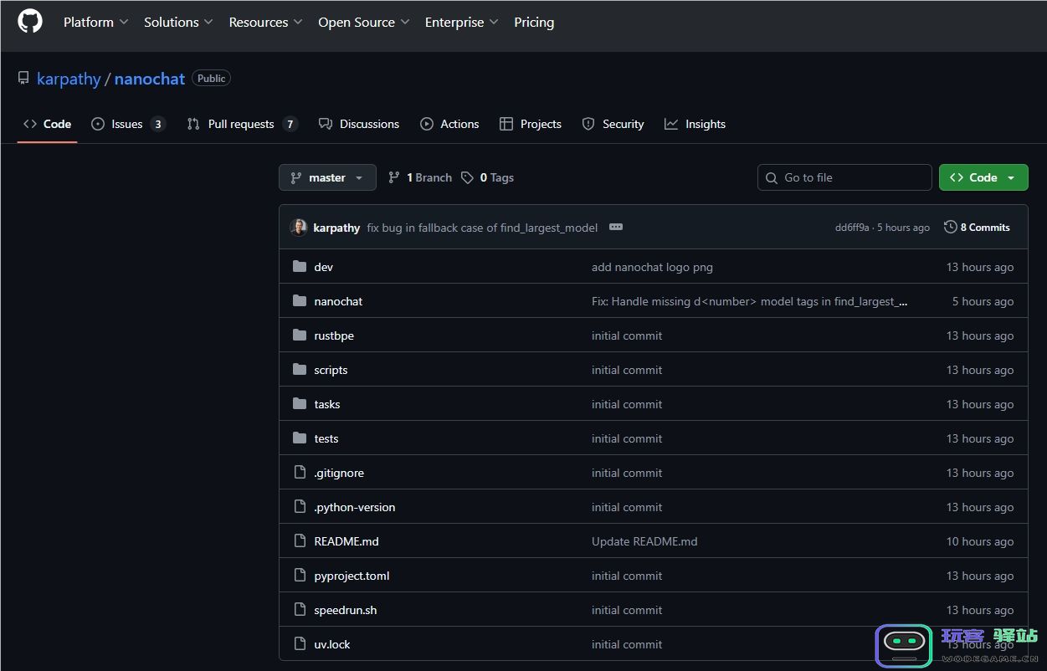This screenshot has width=1047, height=671.
Task: Open the 8 Commits history
Action: [x=977, y=228]
